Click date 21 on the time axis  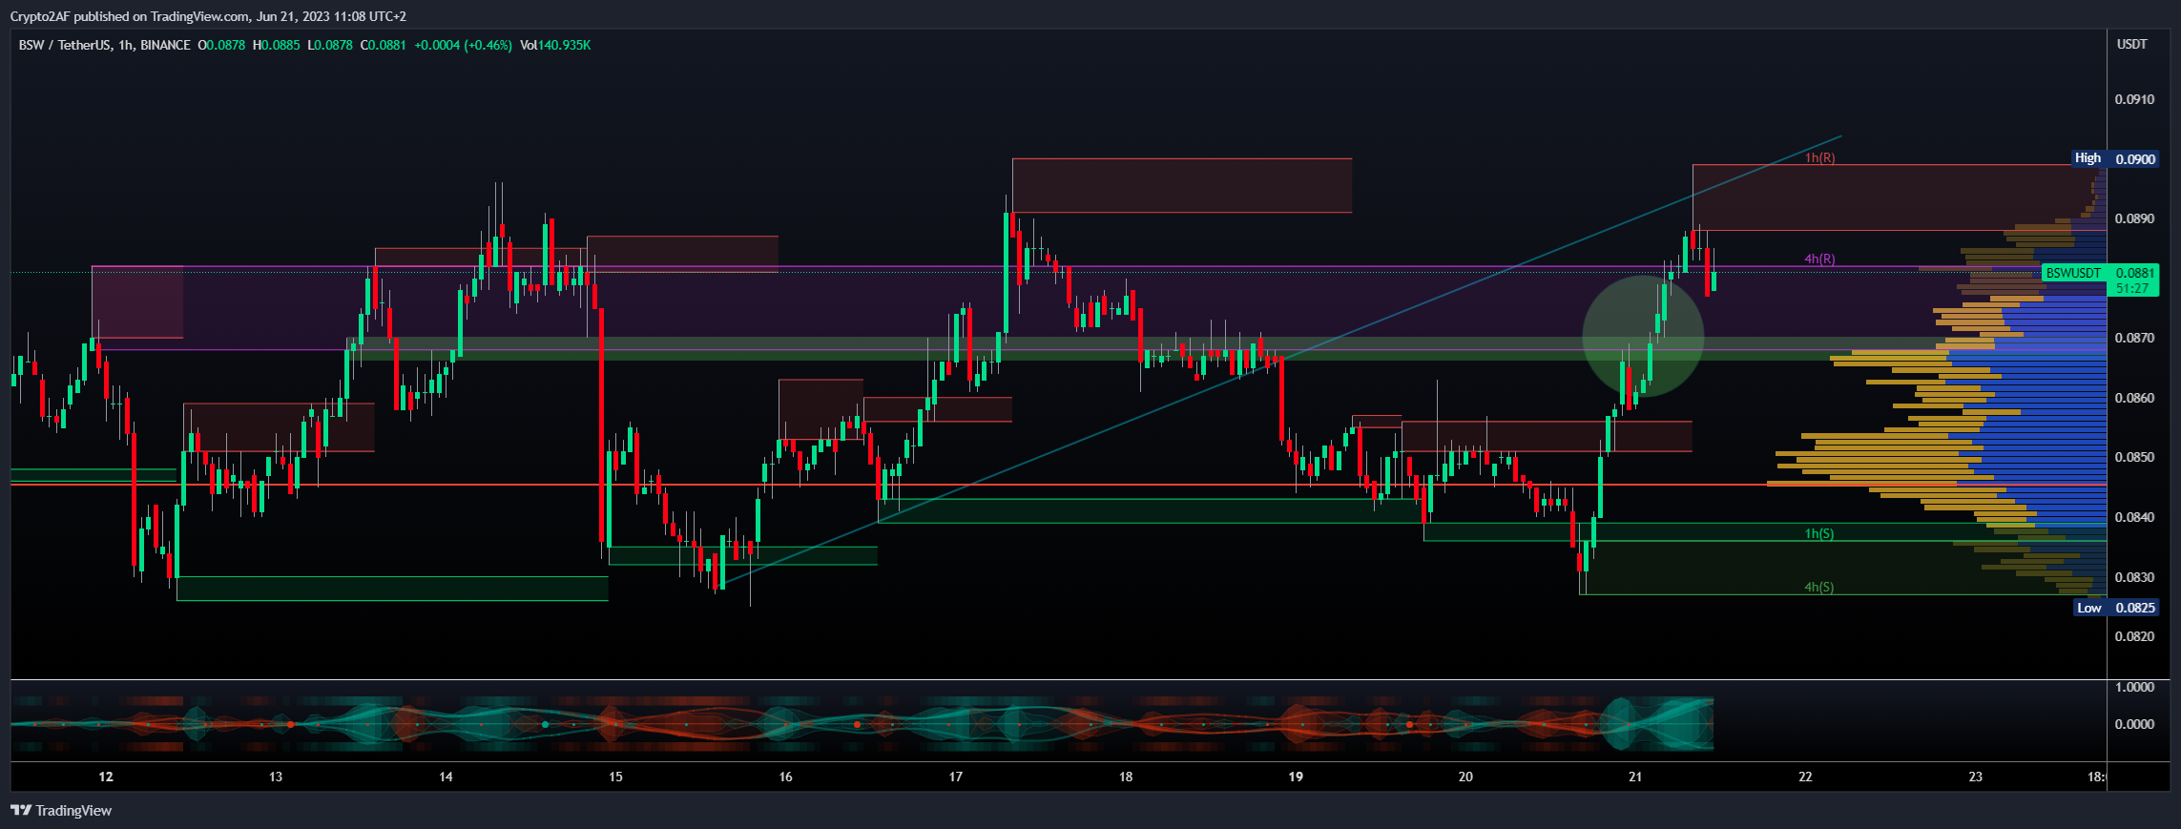coord(1635,777)
